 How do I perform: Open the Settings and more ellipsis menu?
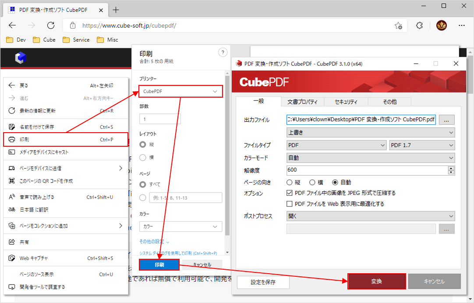[462, 25]
